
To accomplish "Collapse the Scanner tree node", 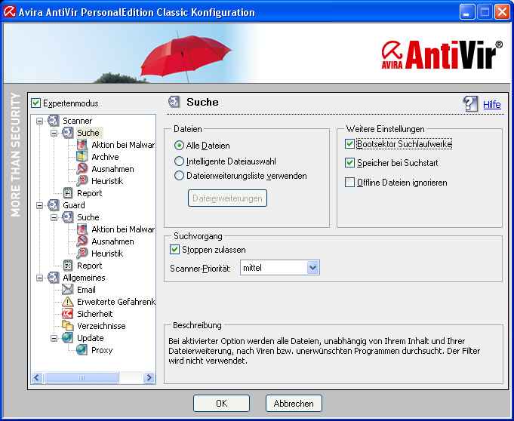I will click(39, 121).
